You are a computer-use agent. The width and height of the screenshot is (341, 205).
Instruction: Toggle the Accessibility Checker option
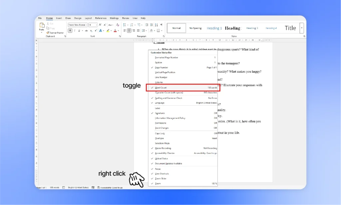click(183, 153)
